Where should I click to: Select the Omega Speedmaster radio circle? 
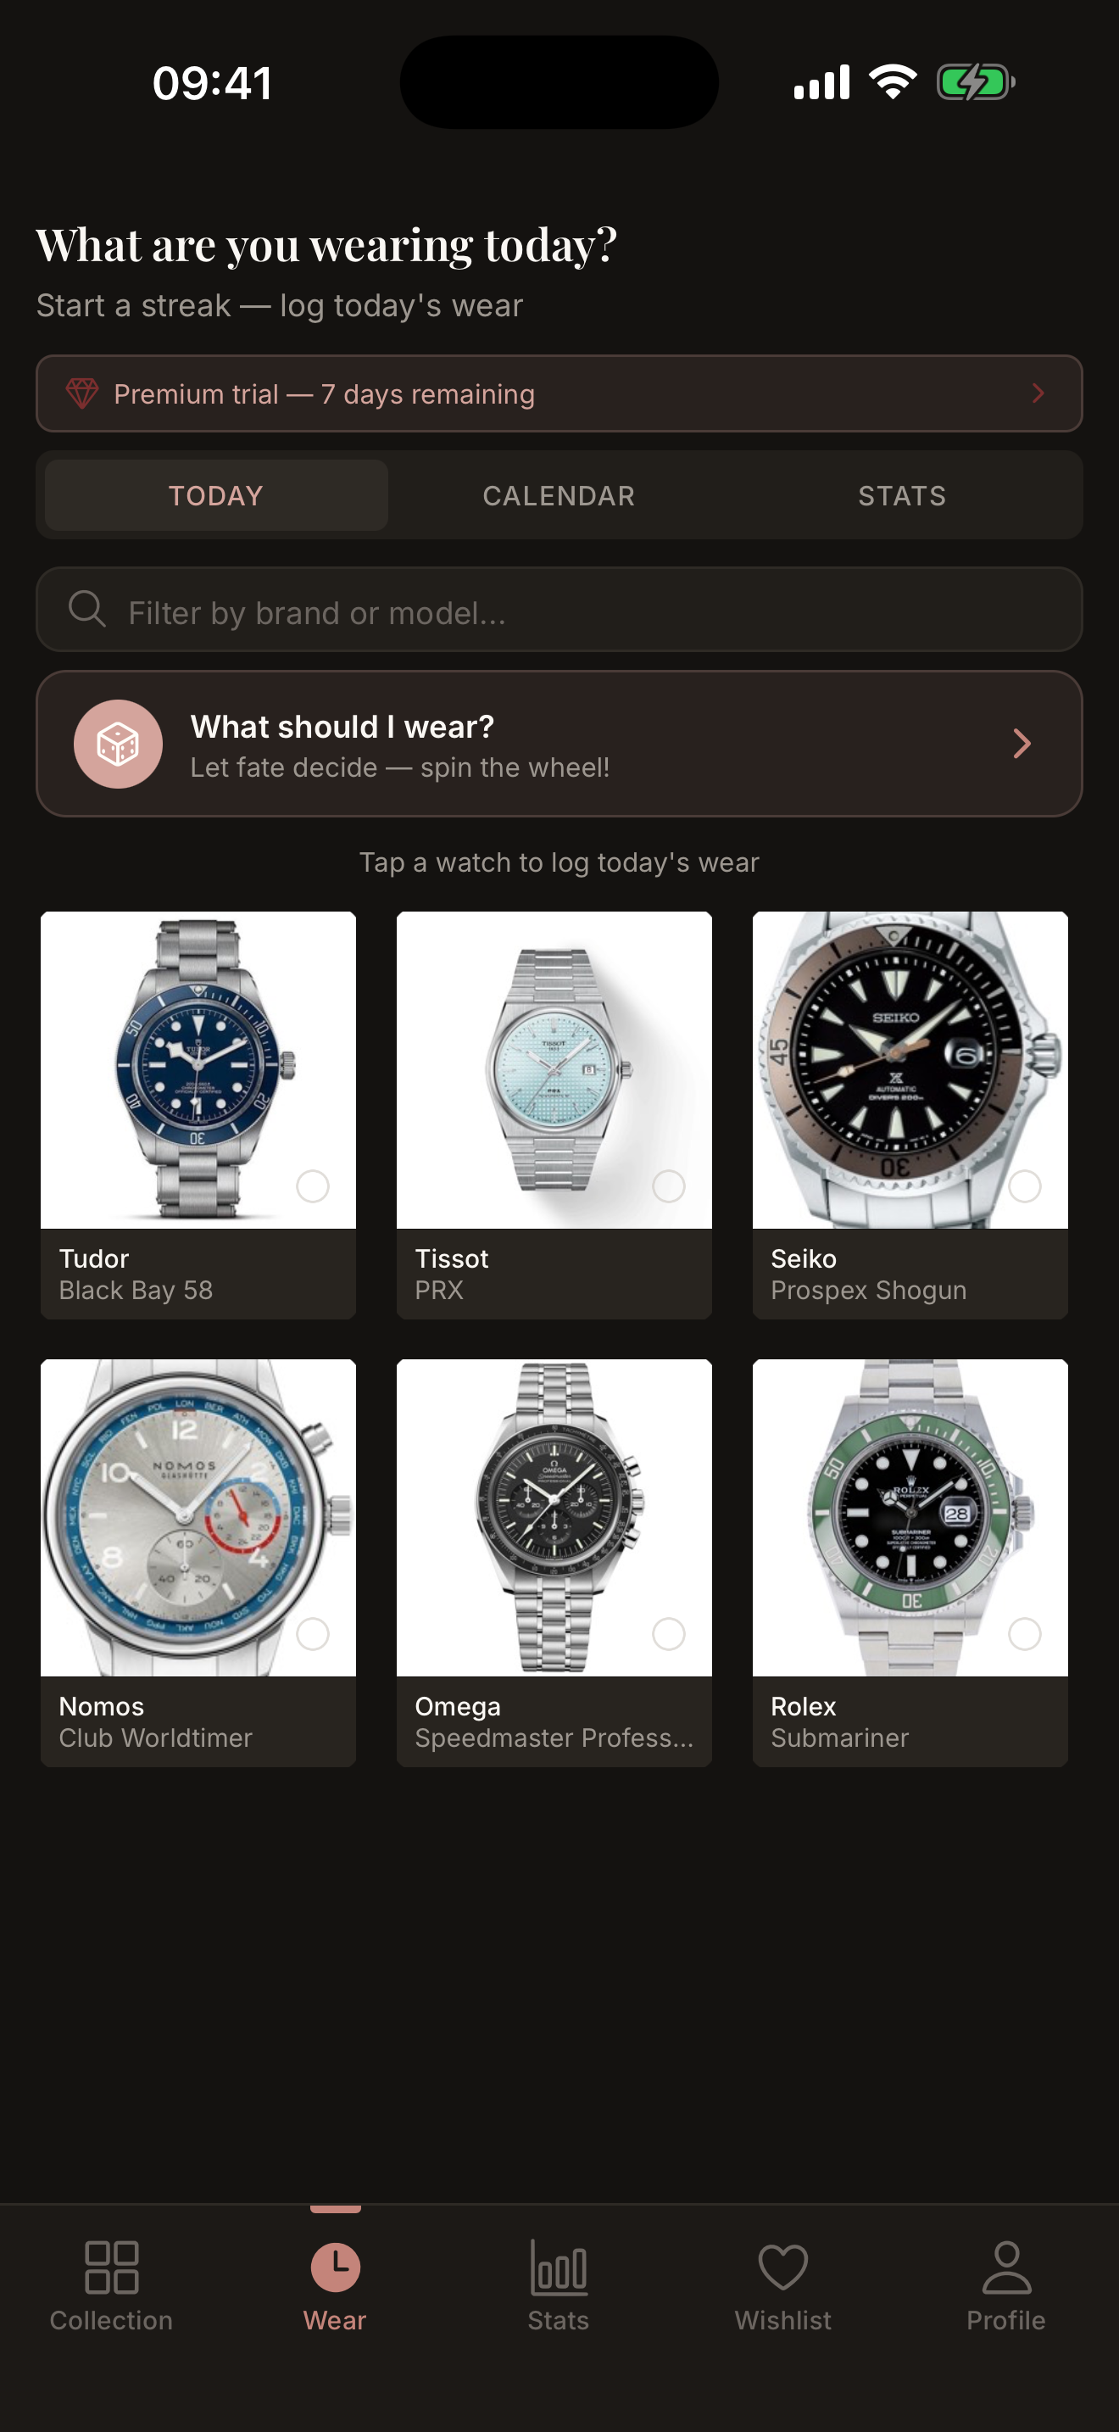pos(669,1633)
